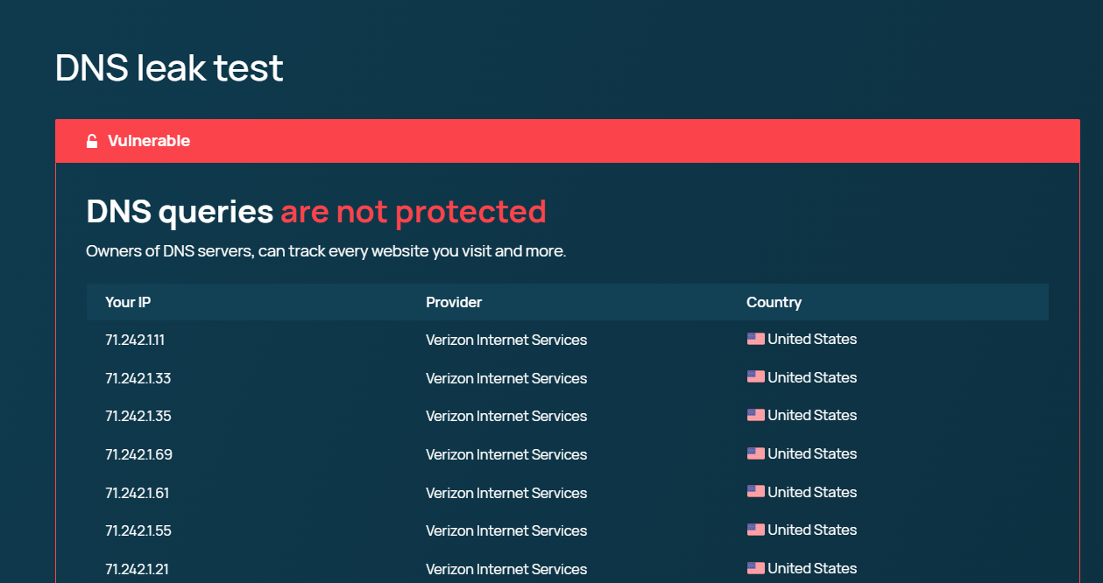Viewport: 1103px width, 583px height.
Task: Click the US flag in the 71.242.1.11 row
Action: 755,339
